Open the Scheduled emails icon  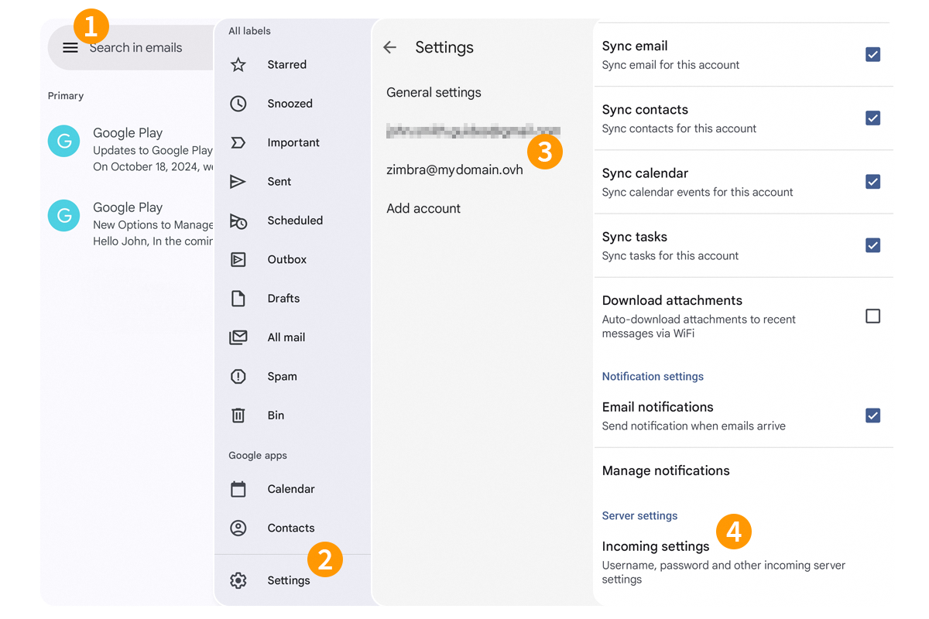tap(238, 220)
